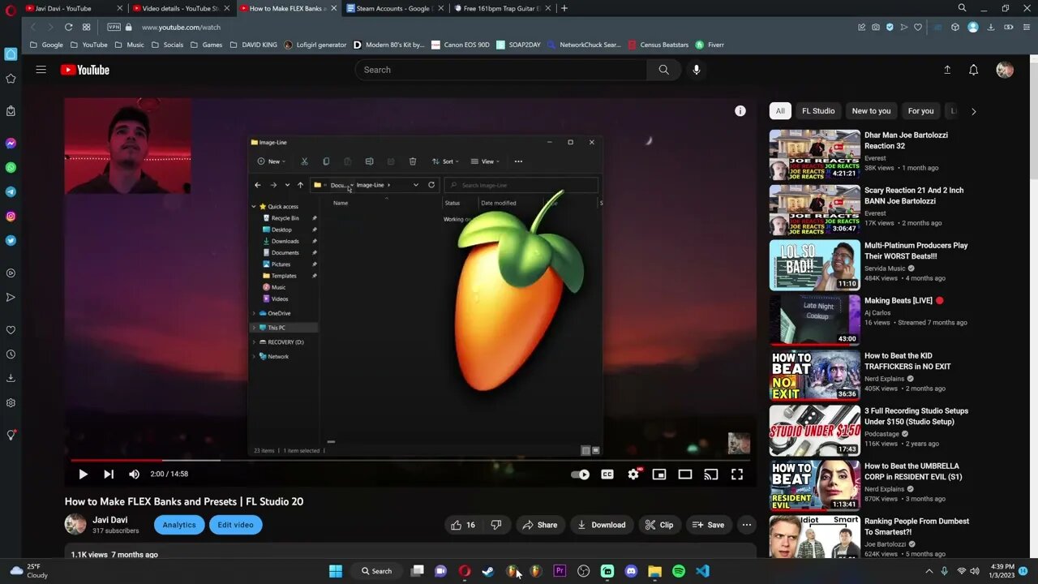Create a Clip of the video

click(x=659, y=525)
